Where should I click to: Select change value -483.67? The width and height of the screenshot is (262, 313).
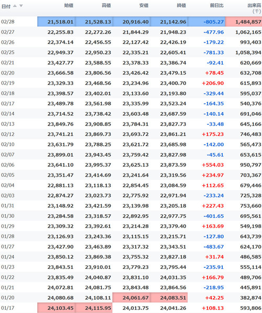click(213, 247)
